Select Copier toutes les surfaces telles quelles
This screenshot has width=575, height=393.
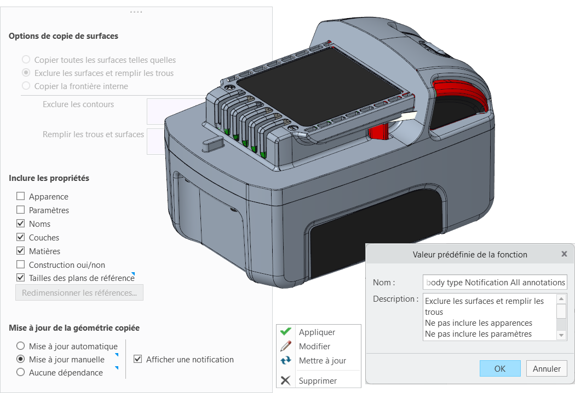click(26, 59)
